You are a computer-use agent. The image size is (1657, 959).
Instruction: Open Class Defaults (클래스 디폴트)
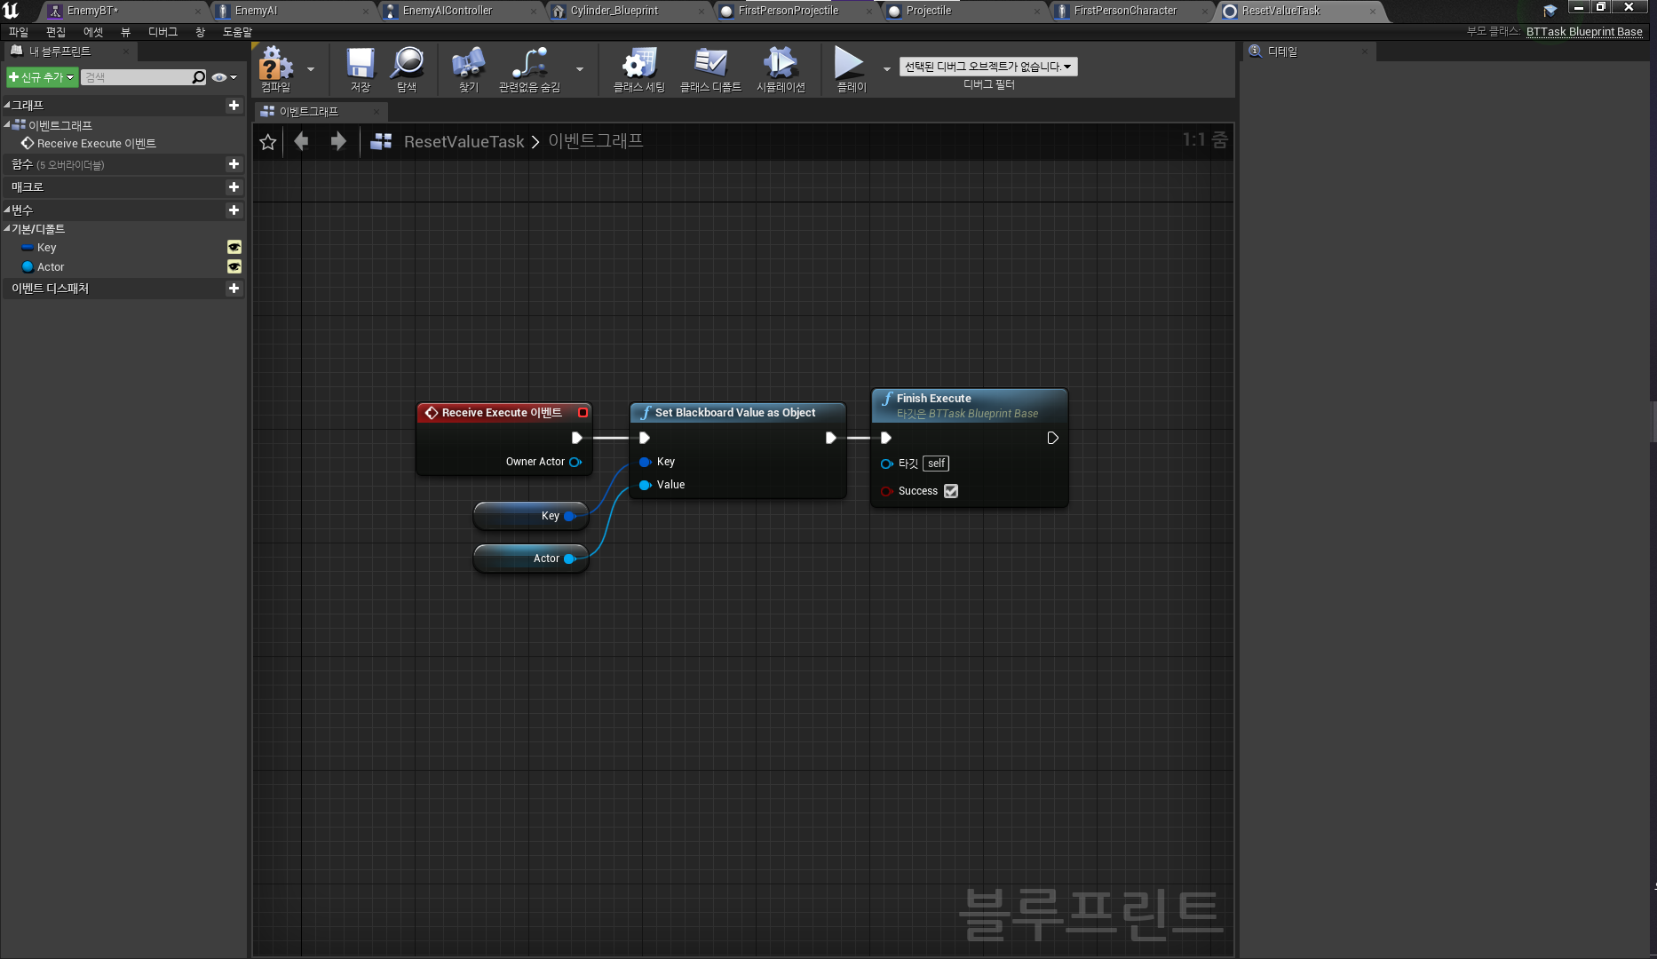point(710,68)
